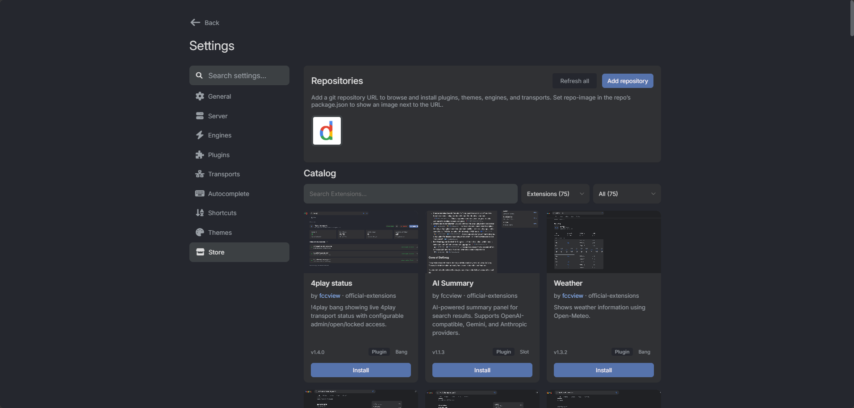Click the Server stack icon

200,116
